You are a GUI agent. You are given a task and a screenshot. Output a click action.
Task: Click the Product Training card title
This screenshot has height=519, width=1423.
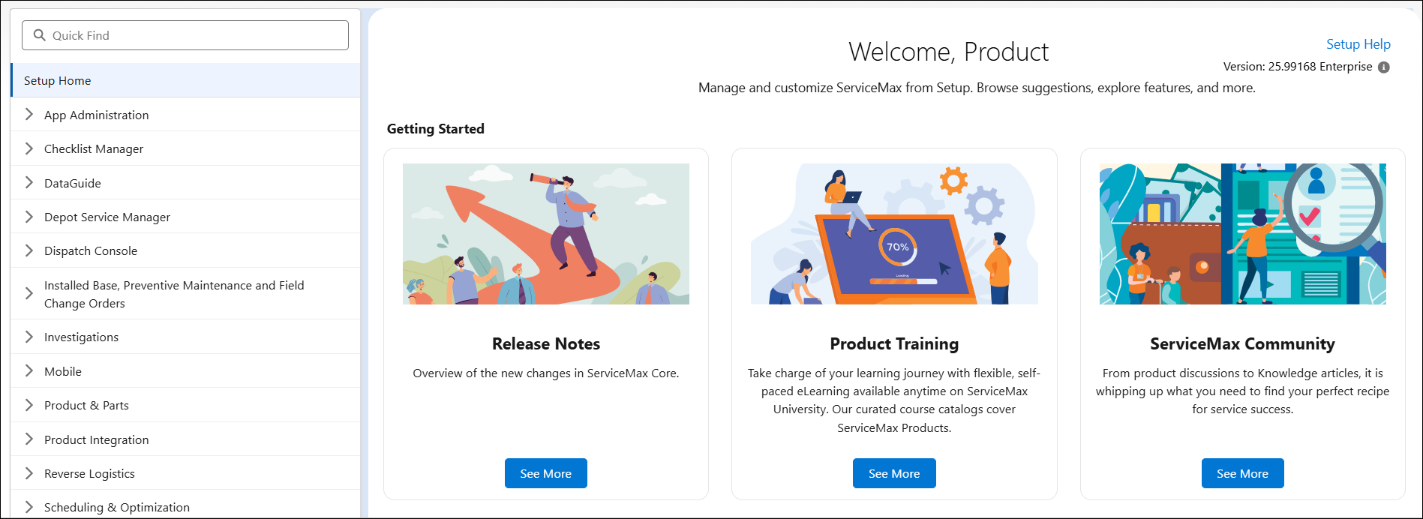(x=894, y=343)
